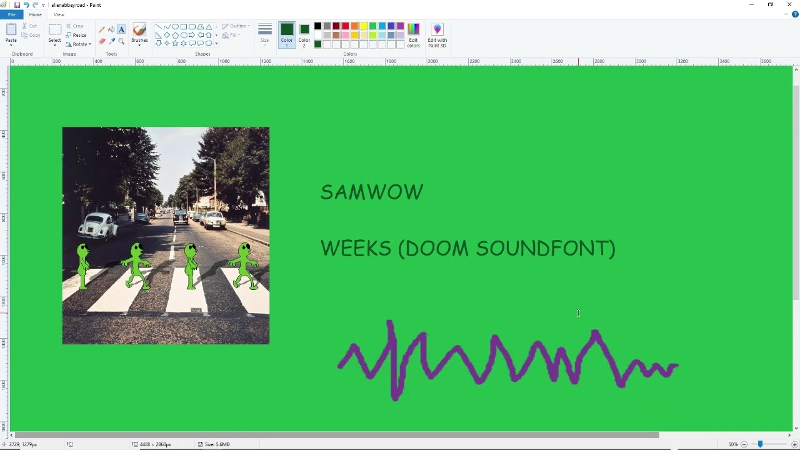The height and width of the screenshot is (450, 800).
Task: Switch to the Home tab
Action: pos(36,14)
